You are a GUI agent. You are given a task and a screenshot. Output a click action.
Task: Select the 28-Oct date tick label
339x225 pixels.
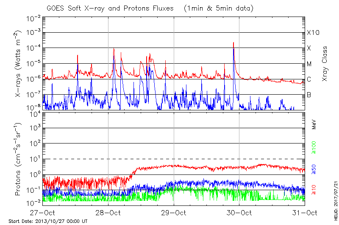coord(108,213)
